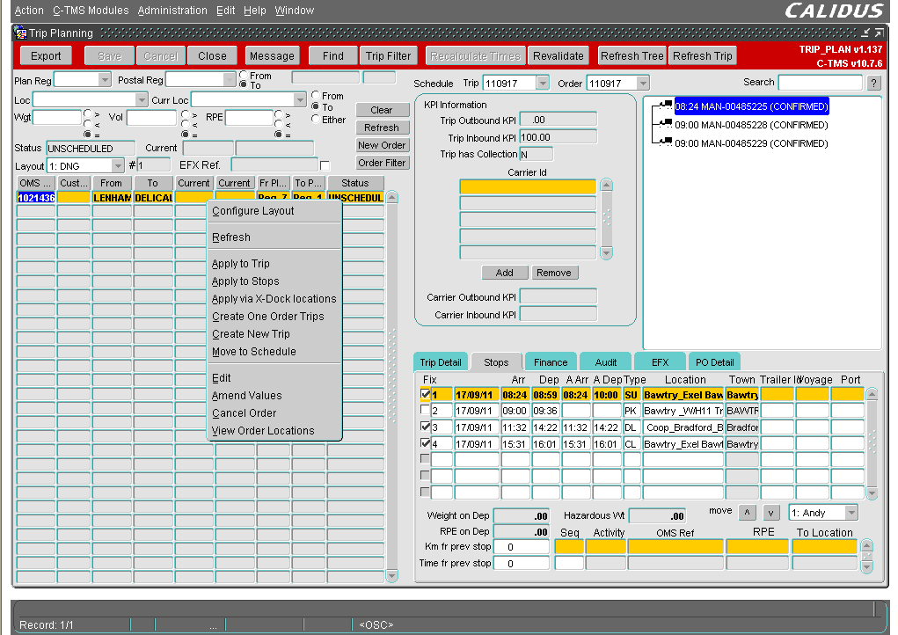Choose Configure Layout from the context menu
This screenshot has height=635, width=898.
pyautogui.click(x=274, y=211)
